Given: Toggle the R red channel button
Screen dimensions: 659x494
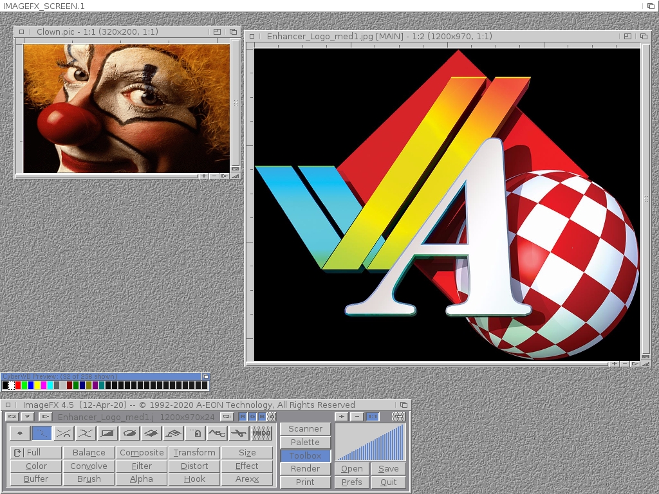Looking at the screenshot, I should coord(243,417).
